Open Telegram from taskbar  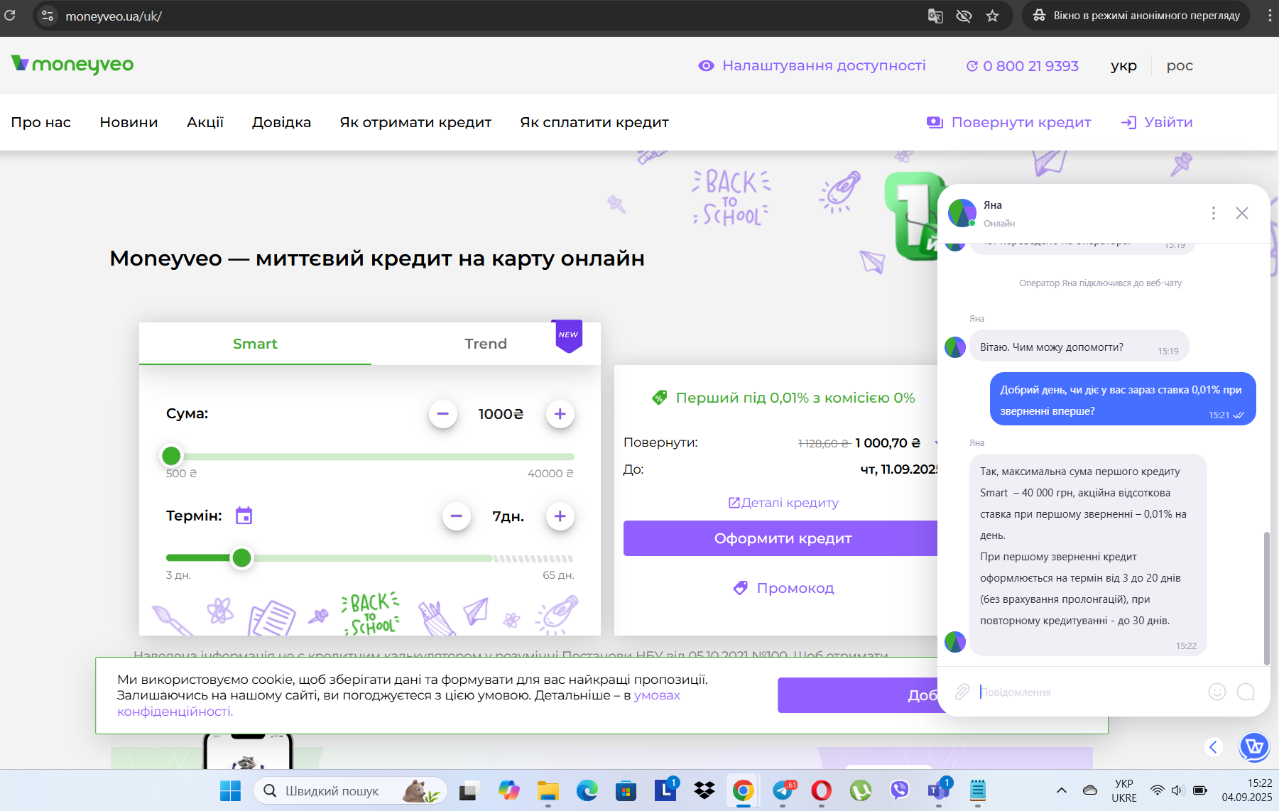tap(783, 790)
